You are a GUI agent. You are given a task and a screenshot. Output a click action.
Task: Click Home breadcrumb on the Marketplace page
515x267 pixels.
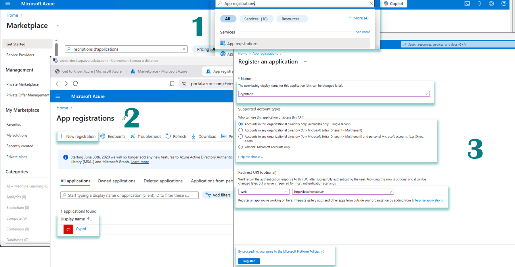[x=12, y=15]
